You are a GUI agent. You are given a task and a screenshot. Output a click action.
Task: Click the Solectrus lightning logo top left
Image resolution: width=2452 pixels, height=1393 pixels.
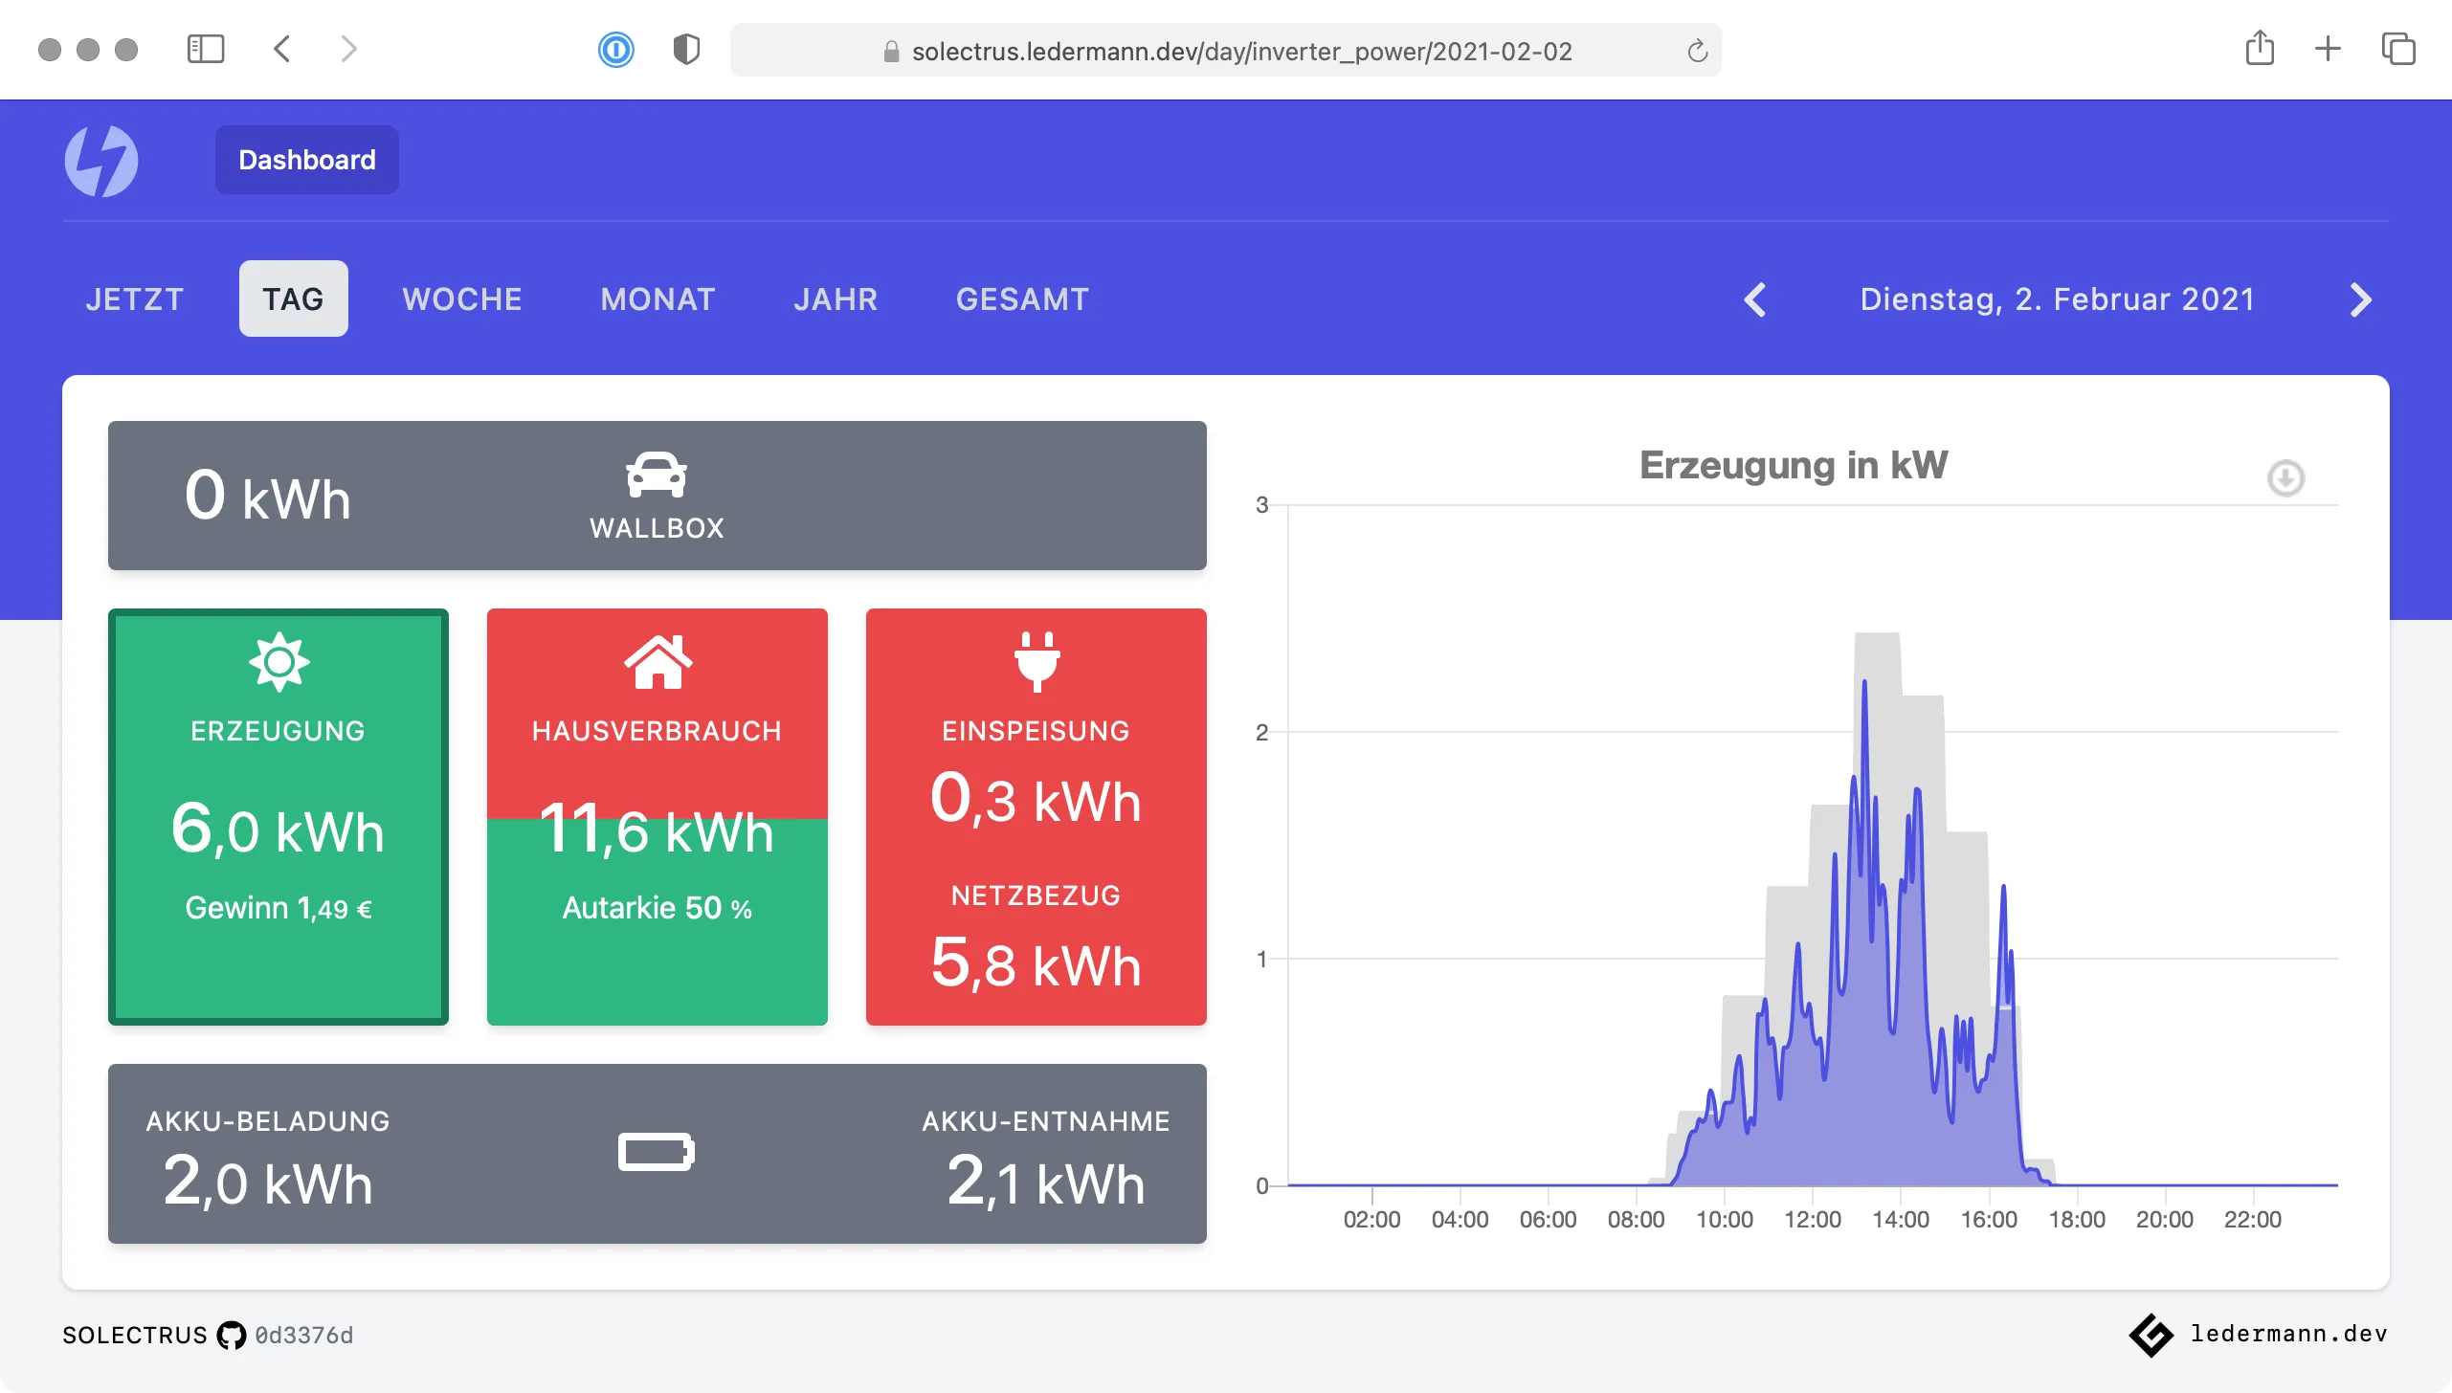click(x=102, y=160)
